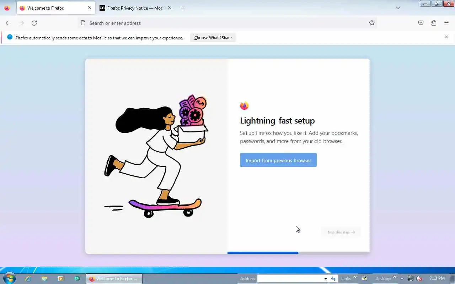
Task: Open the Save to Pocket button
Action: click(x=421, y=23)
